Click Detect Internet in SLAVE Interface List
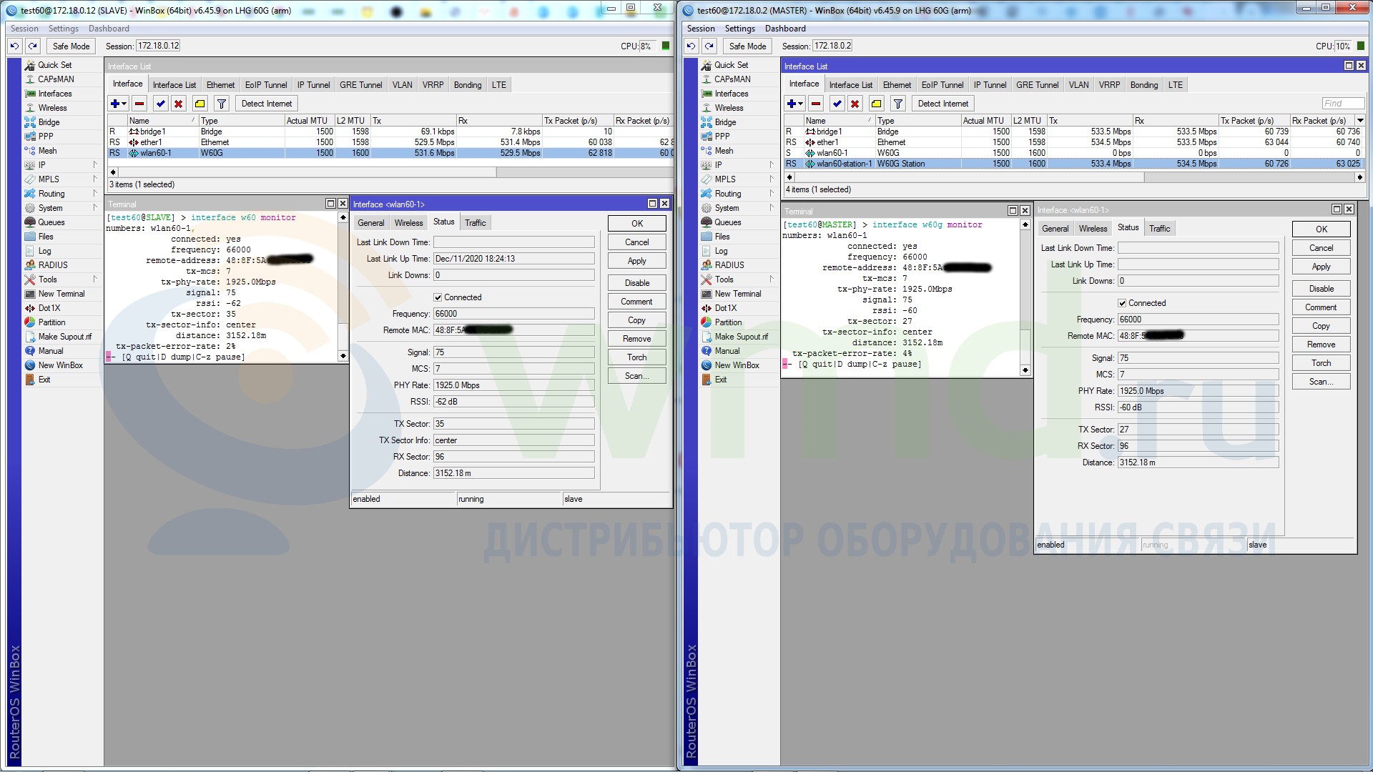Viewport: 1373px width, 772px height. coord(266,104)
